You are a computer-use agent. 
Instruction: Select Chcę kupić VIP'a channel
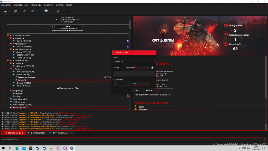[21, 108]
